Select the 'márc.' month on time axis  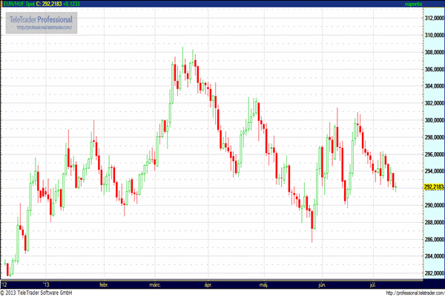coord(156,284)
